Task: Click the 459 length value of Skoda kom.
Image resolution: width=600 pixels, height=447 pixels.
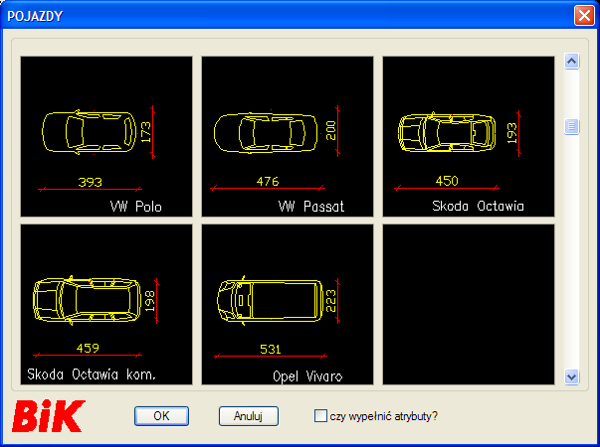Action: [88, 348]
